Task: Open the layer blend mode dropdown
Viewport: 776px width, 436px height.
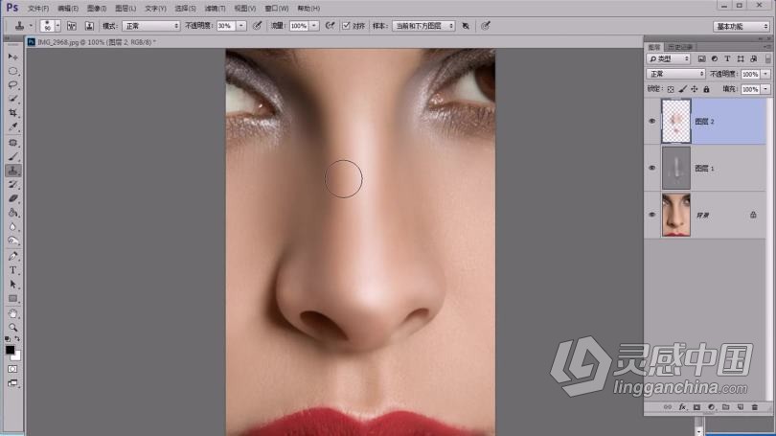Action: 675,74
